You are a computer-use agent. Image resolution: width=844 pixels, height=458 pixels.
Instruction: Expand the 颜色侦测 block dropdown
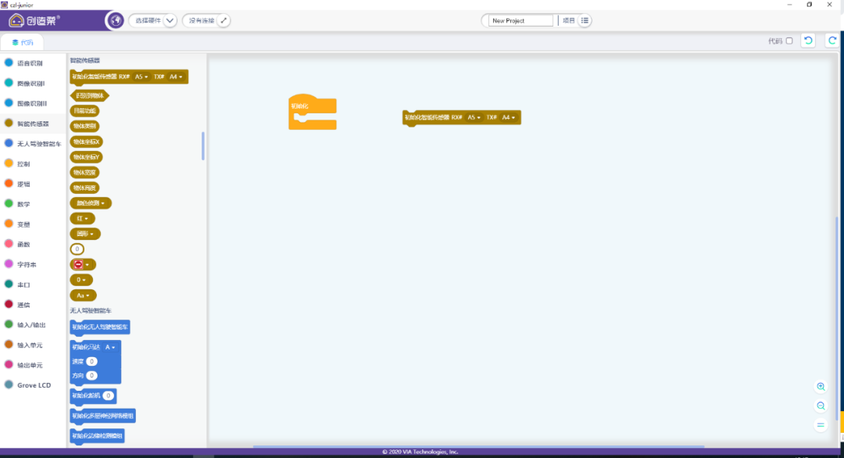point(91,203)
